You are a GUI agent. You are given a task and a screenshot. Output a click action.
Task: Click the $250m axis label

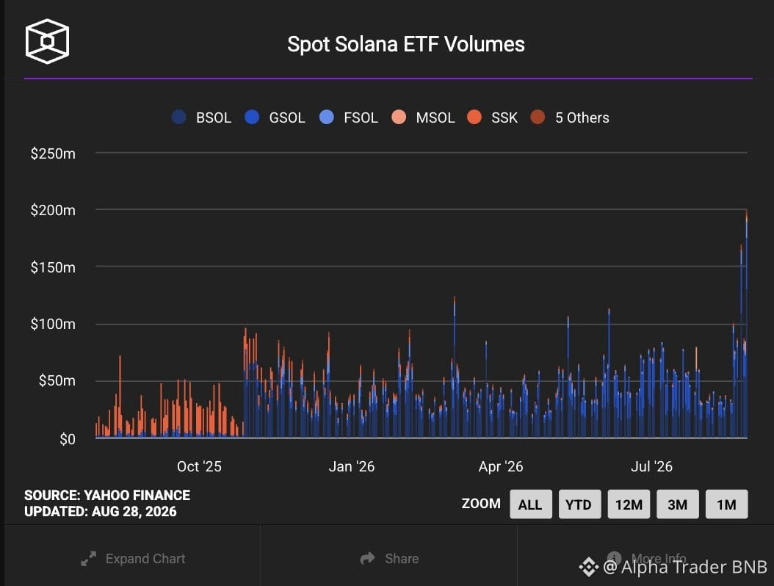pyautogui.click(x=53, y=153)
